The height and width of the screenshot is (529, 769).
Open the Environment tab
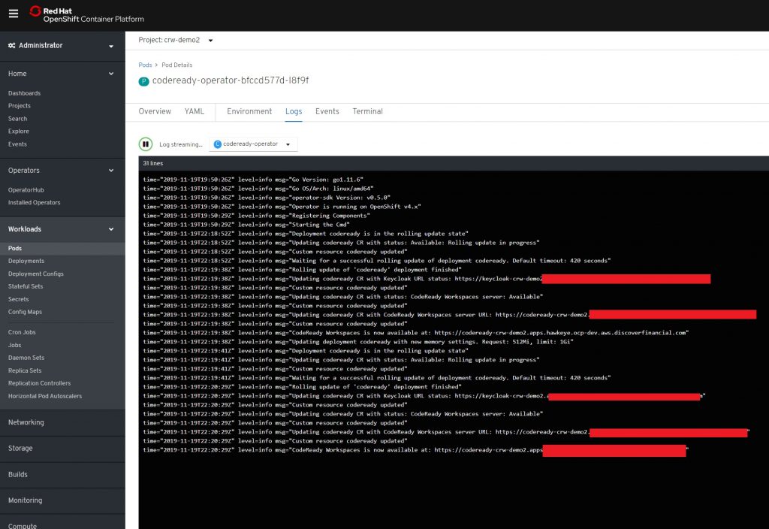pos(249,111)
